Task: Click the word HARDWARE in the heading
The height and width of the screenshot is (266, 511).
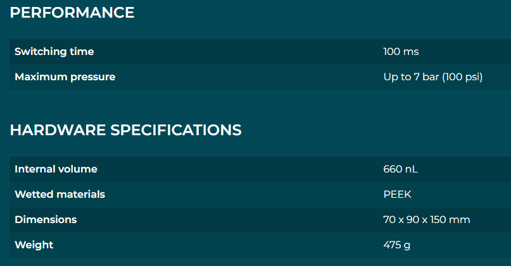Action: pyautogui.click(x=58, y=130)
